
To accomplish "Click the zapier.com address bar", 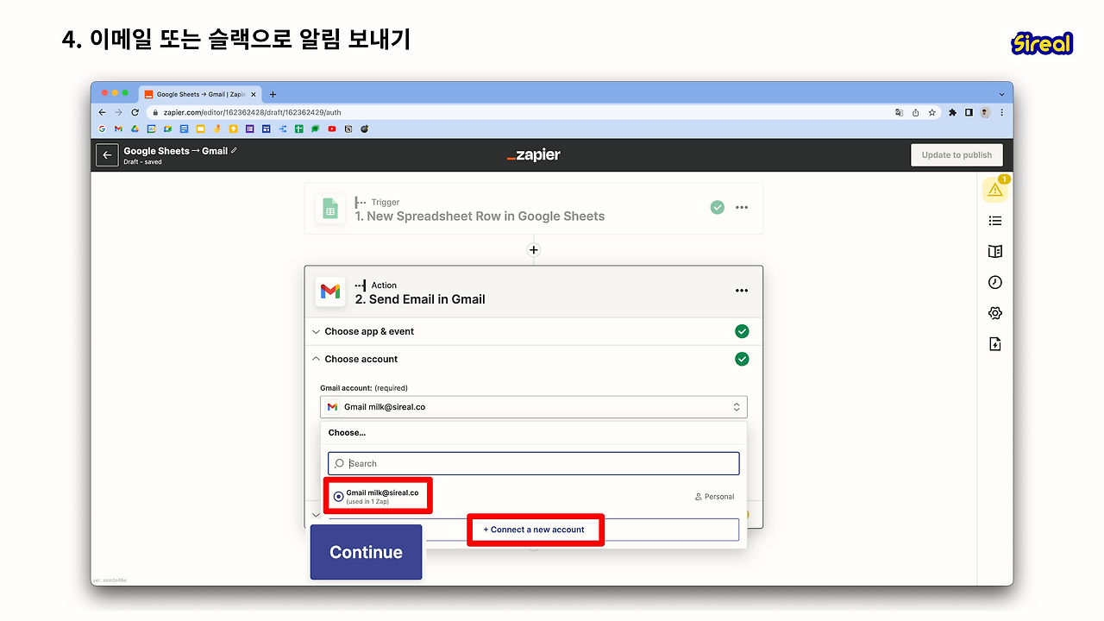I will 517,112.
